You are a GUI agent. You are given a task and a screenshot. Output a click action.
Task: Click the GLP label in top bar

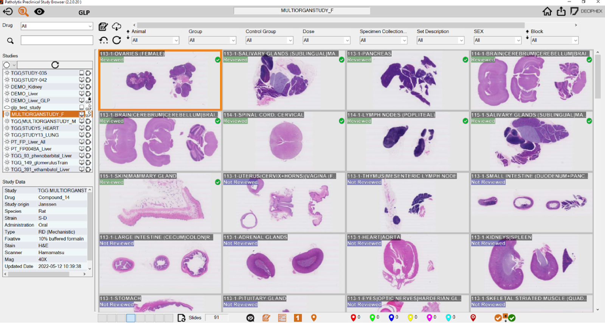pyautogui.click(x=84, y=12)
